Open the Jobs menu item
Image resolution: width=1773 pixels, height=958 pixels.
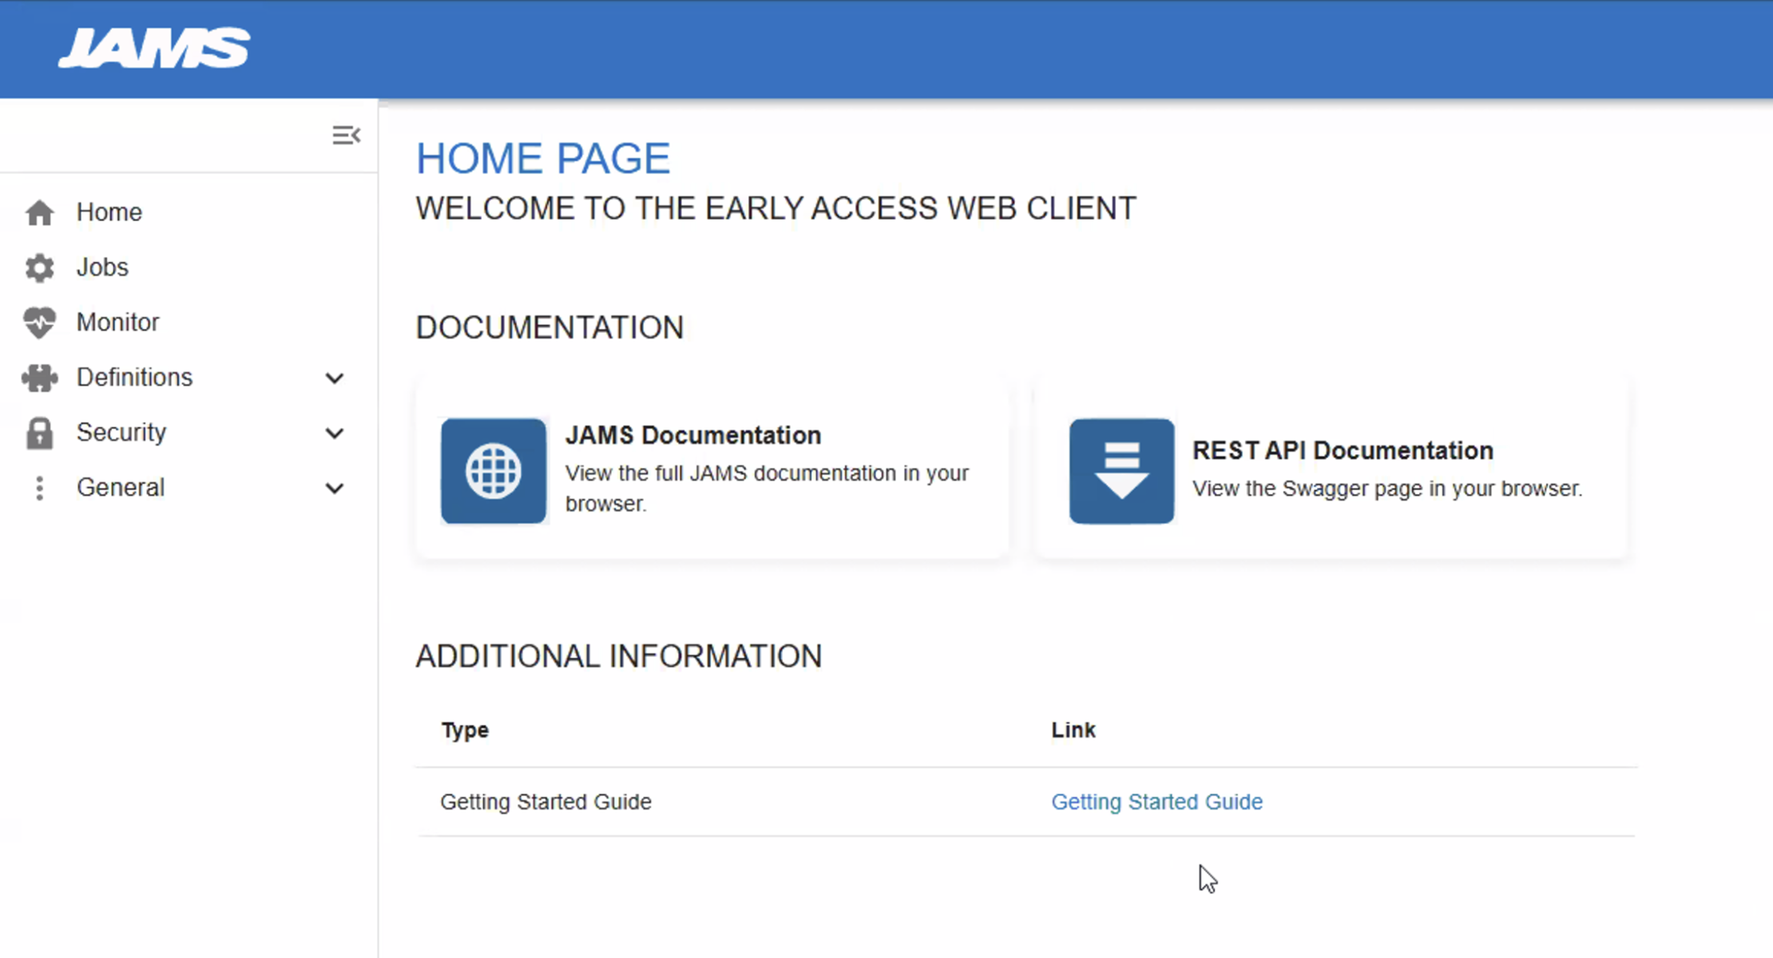point(102,267)
